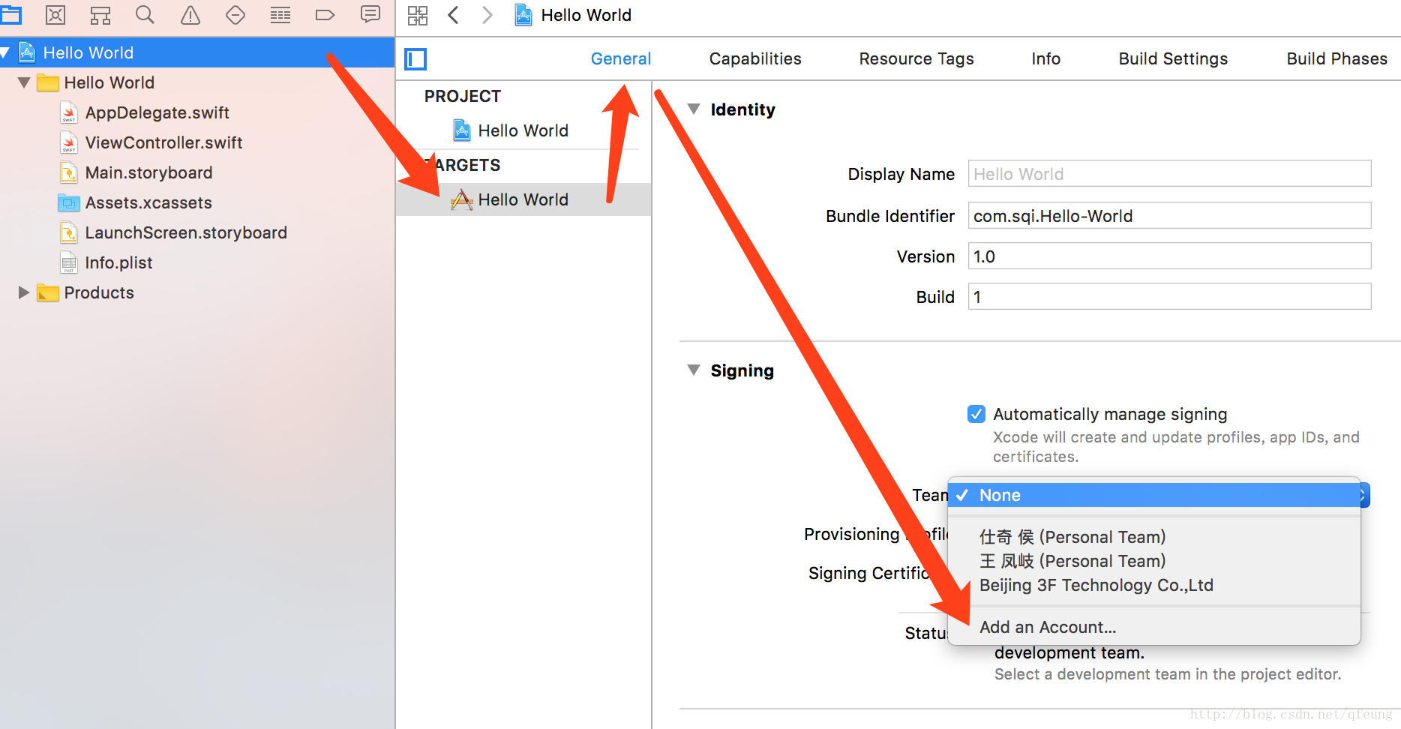Open the Debug navigator lines icon
The width and height of the screenshot is (1401, 729).
(280, 14)
